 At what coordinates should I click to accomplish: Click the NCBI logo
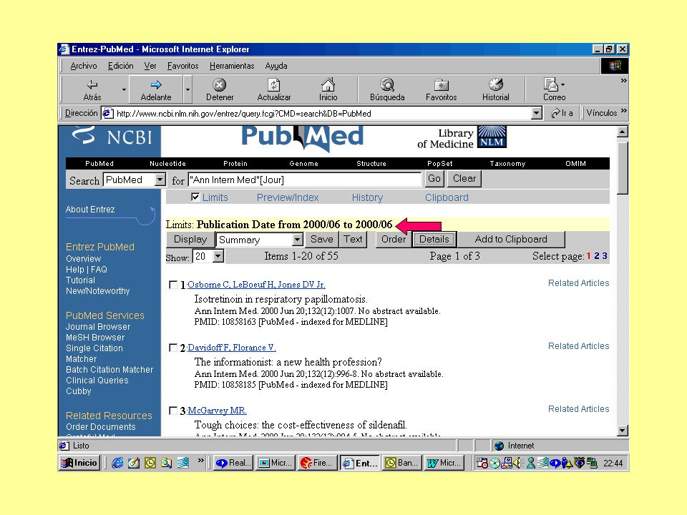pyautogui.click(x=112, y=136)
